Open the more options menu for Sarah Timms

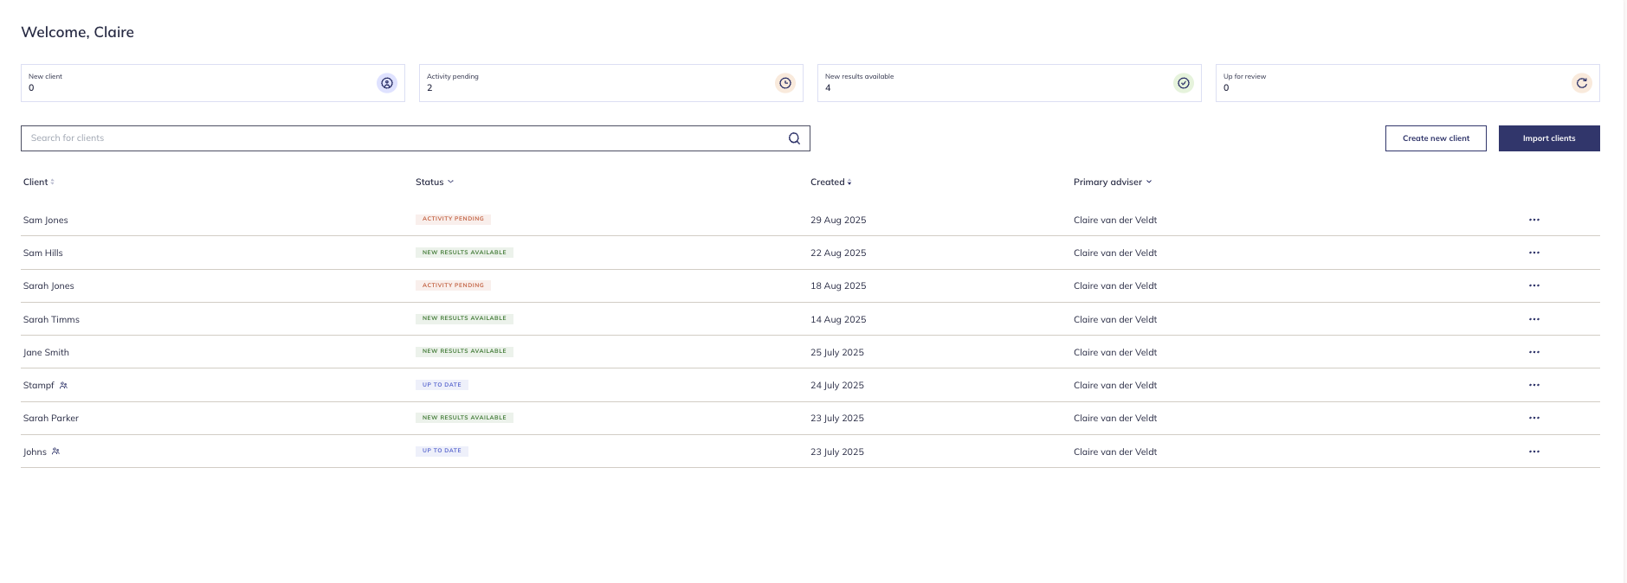(x=1534, y=319)
